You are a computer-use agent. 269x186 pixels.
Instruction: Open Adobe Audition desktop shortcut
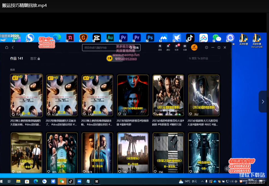coord(110,37)
